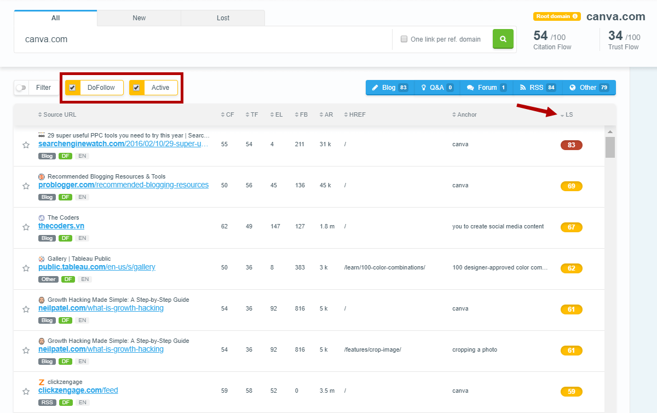Click the DF tag on problogger row
The width and height of the screenshot is (657, 413).
(66, 197)
